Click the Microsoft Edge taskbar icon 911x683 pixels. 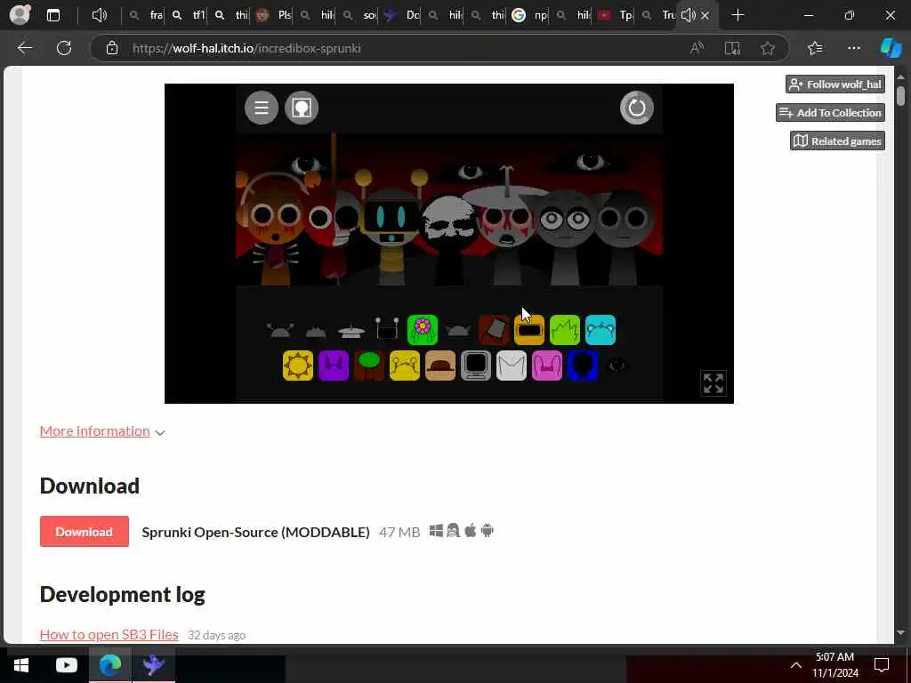(109, 665)
